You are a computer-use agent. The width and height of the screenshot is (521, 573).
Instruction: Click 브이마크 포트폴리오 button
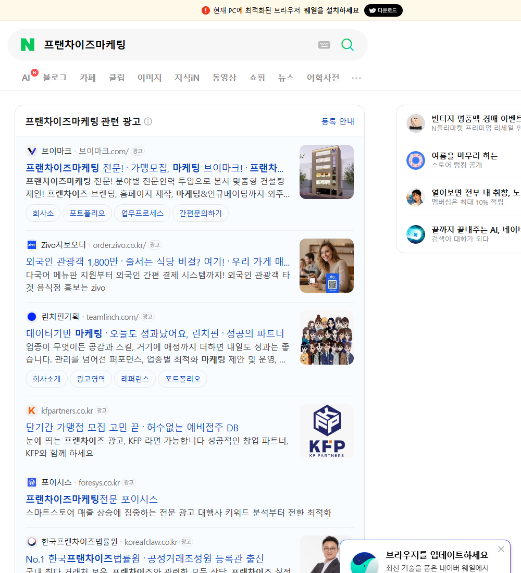tap(87, 213)
